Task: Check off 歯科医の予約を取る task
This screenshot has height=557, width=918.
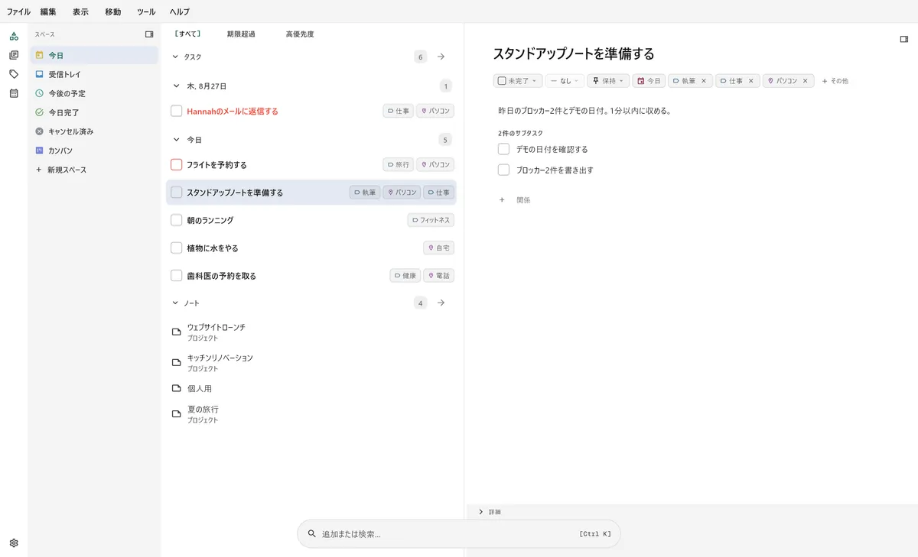Action: coord(177,276)
